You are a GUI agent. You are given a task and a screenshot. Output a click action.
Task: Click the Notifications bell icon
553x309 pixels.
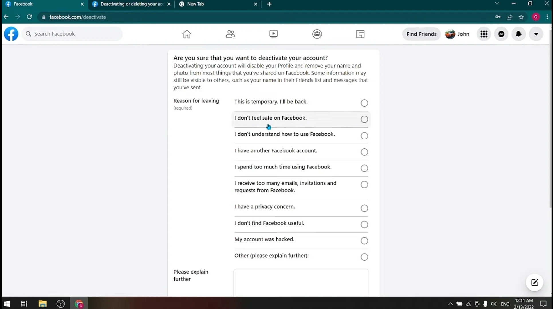(518, 34)
